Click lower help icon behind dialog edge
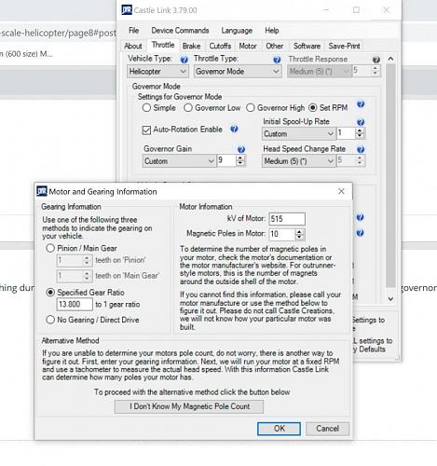437x466 pixels. click(360, 233)
